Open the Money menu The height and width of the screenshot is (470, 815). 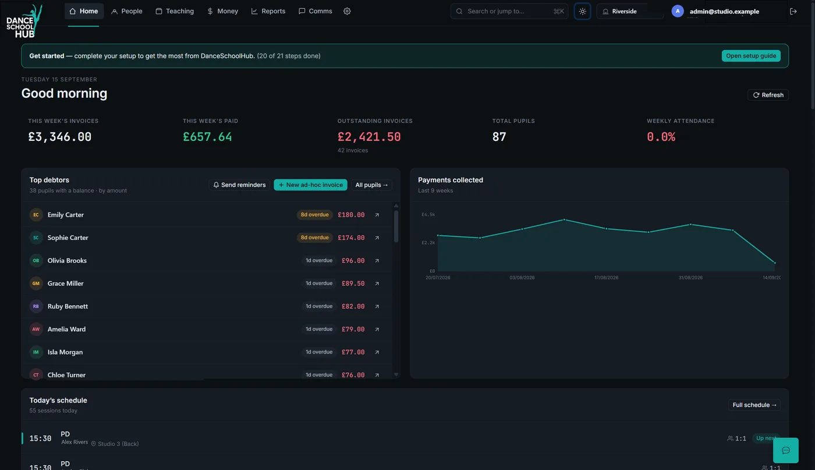[x=223, y=11]
